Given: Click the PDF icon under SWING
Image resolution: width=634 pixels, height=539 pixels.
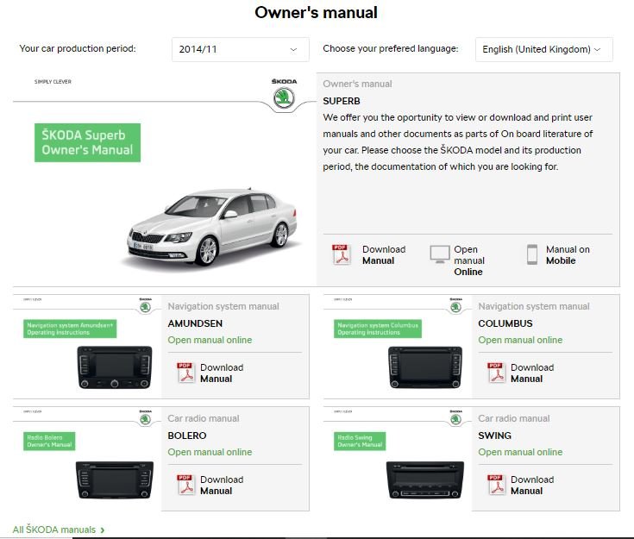Looking at the screenshot, I should (x=497, y=485).
